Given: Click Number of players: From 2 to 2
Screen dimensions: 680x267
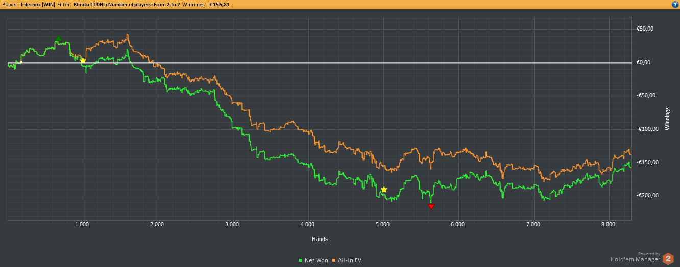Looking at the screenshot, I should click(143, 4).
